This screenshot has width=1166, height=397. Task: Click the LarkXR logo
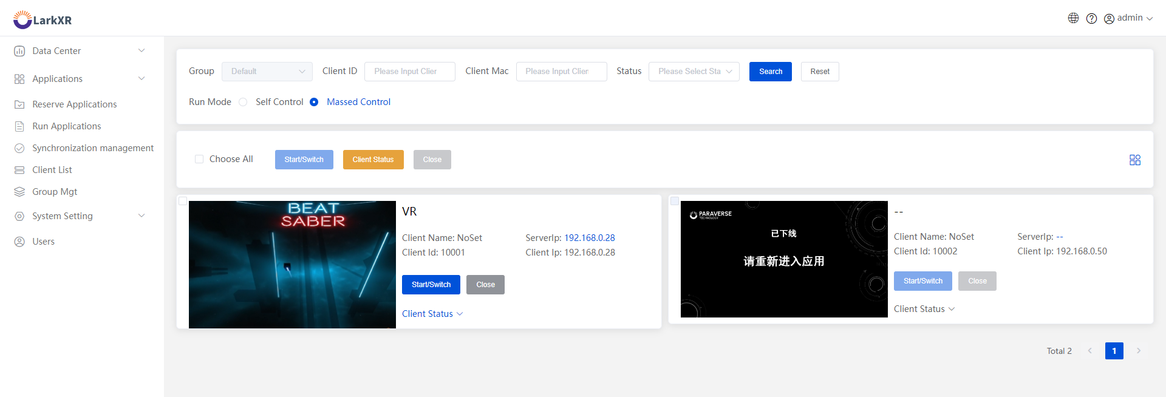point(43,20)
